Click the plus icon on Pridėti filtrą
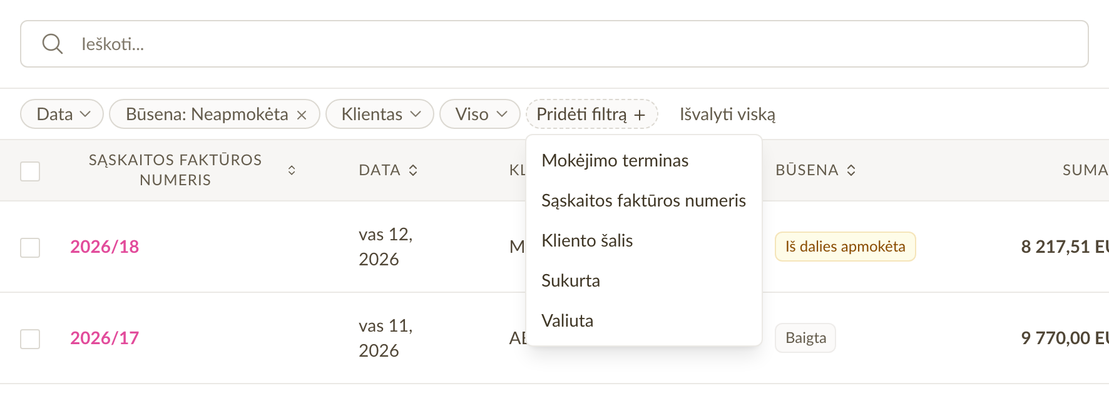 coord(640,115)
